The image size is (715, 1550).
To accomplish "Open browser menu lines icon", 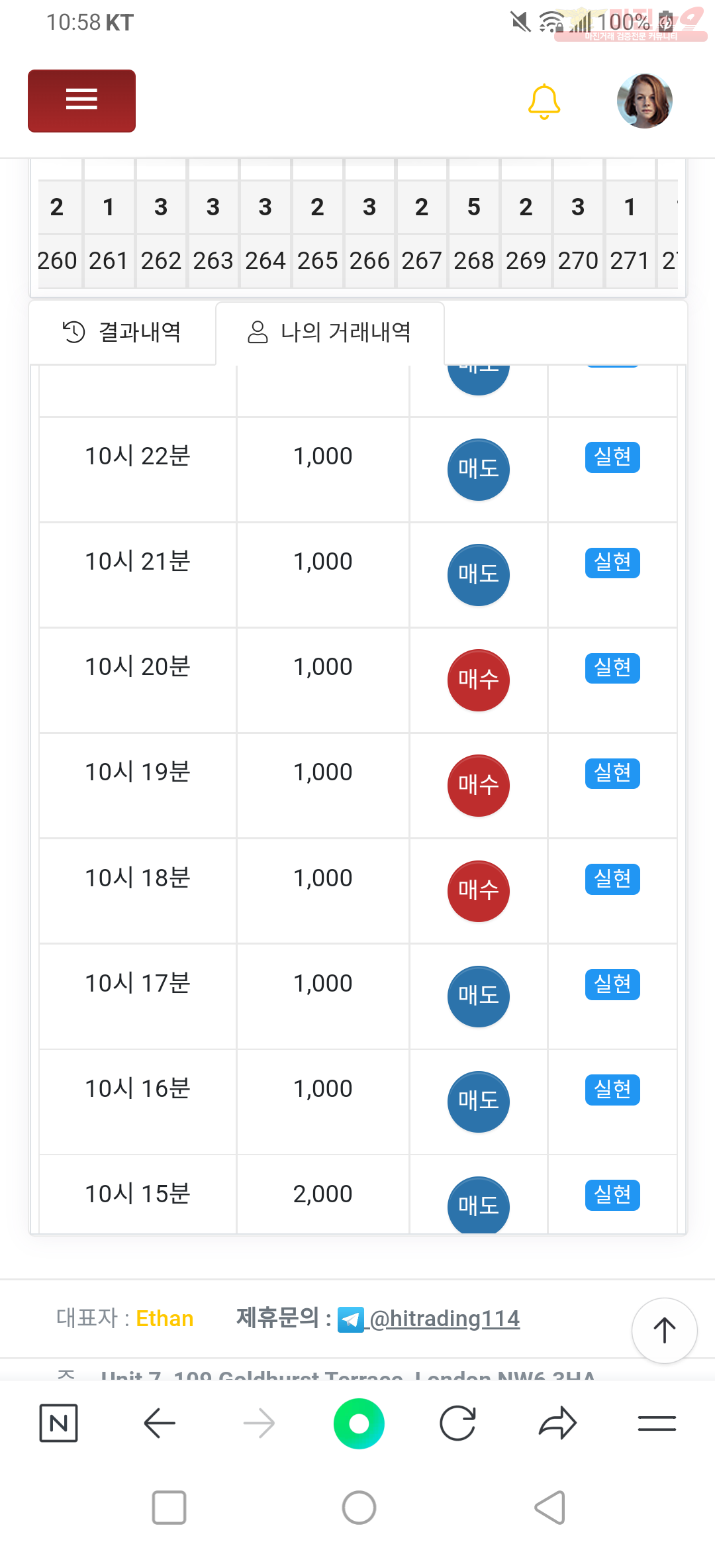I will [x=657, y=1423].
